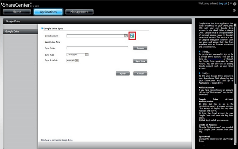Image resolution: width=238 pixels, height=149 pixels.
Task: Click the Hints heading in help panel
Action: pyautogui.click(x=206, y=52)
